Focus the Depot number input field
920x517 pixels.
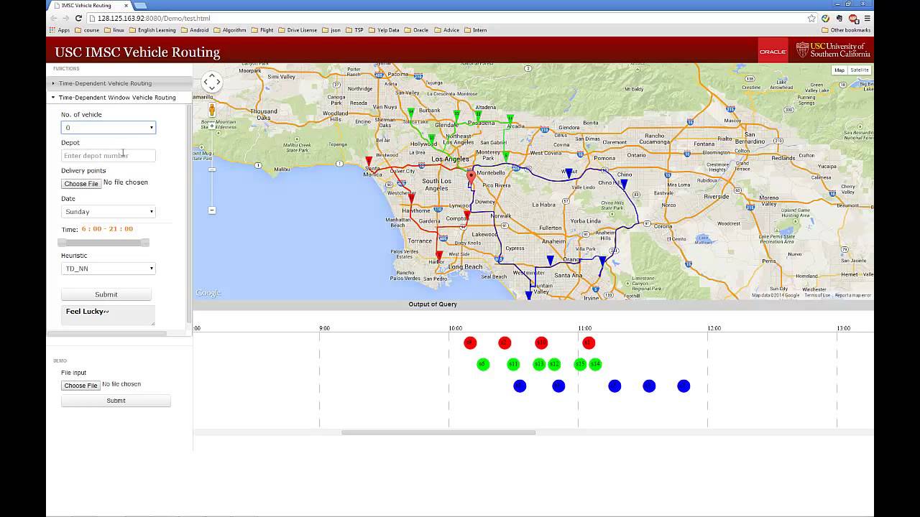pos(109,156)
